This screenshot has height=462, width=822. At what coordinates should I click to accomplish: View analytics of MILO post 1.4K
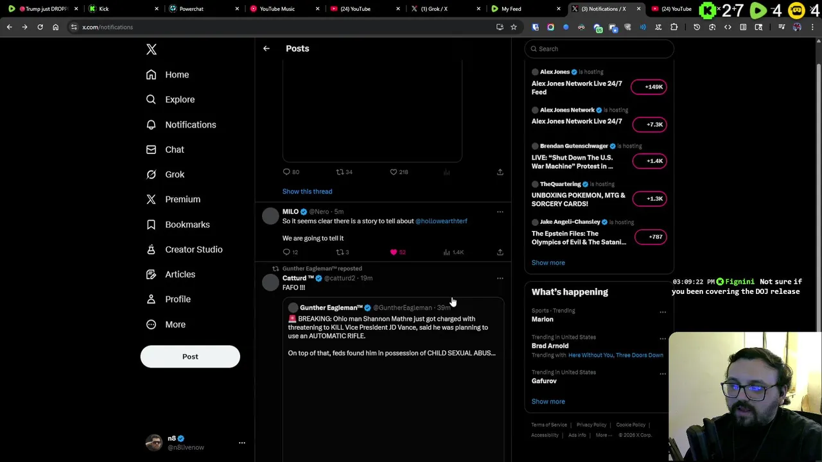[x=453, y=252]
